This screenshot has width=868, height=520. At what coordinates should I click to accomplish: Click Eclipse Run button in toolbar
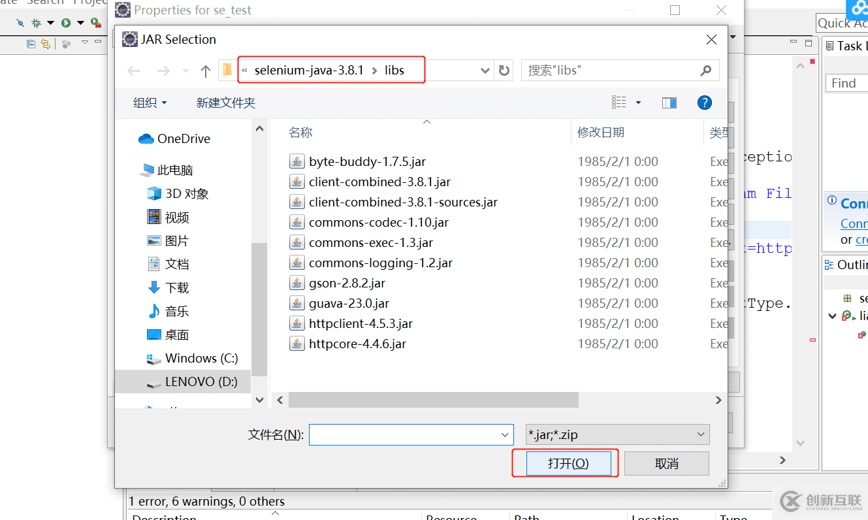coord(66,23)
